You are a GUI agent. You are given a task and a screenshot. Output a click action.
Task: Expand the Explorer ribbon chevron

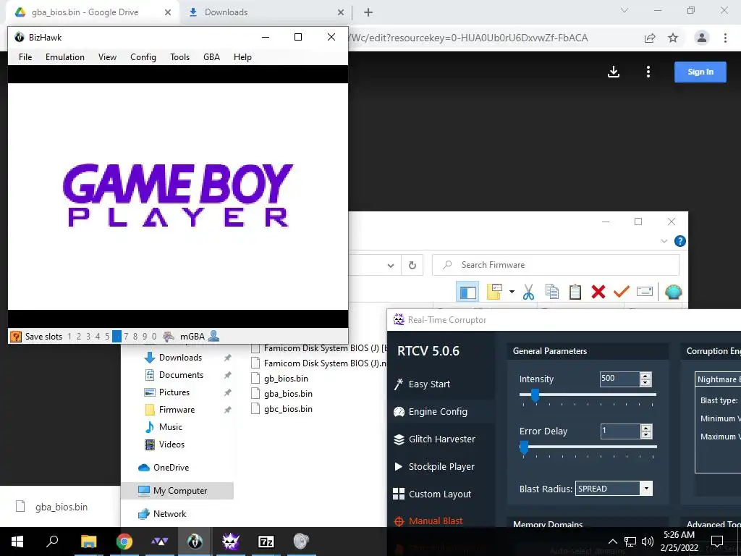point(664,241)
